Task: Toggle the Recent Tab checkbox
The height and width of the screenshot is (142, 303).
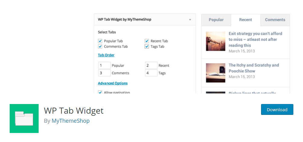Action: [147, 41]
